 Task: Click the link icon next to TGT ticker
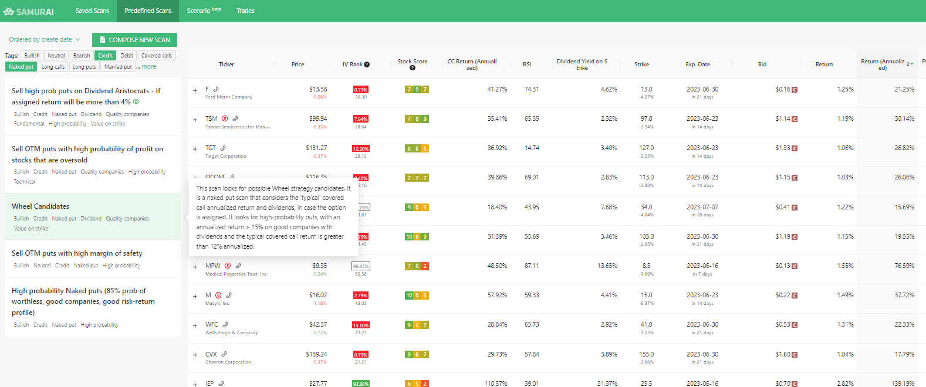coord(223,148)
